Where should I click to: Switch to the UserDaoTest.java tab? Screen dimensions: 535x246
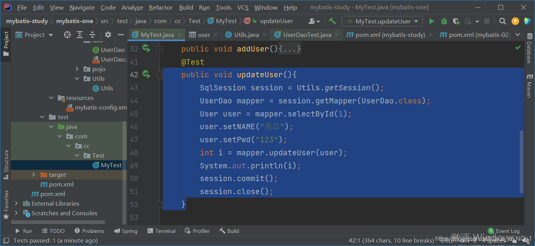pyautogui.click(x=307, y=35)
